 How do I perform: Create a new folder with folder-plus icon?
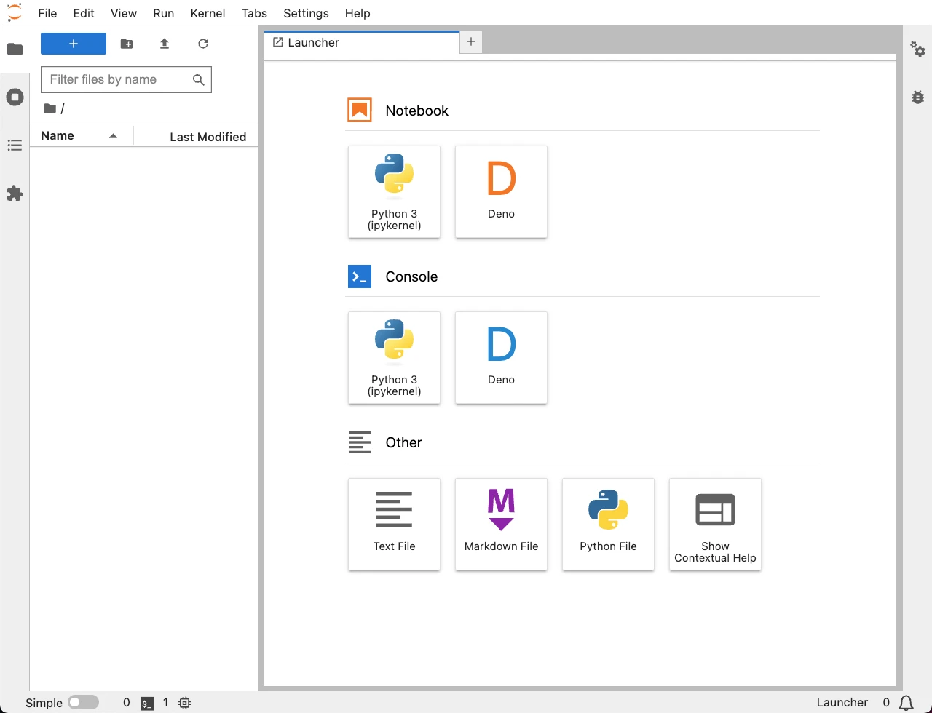(x=127, y=44)
